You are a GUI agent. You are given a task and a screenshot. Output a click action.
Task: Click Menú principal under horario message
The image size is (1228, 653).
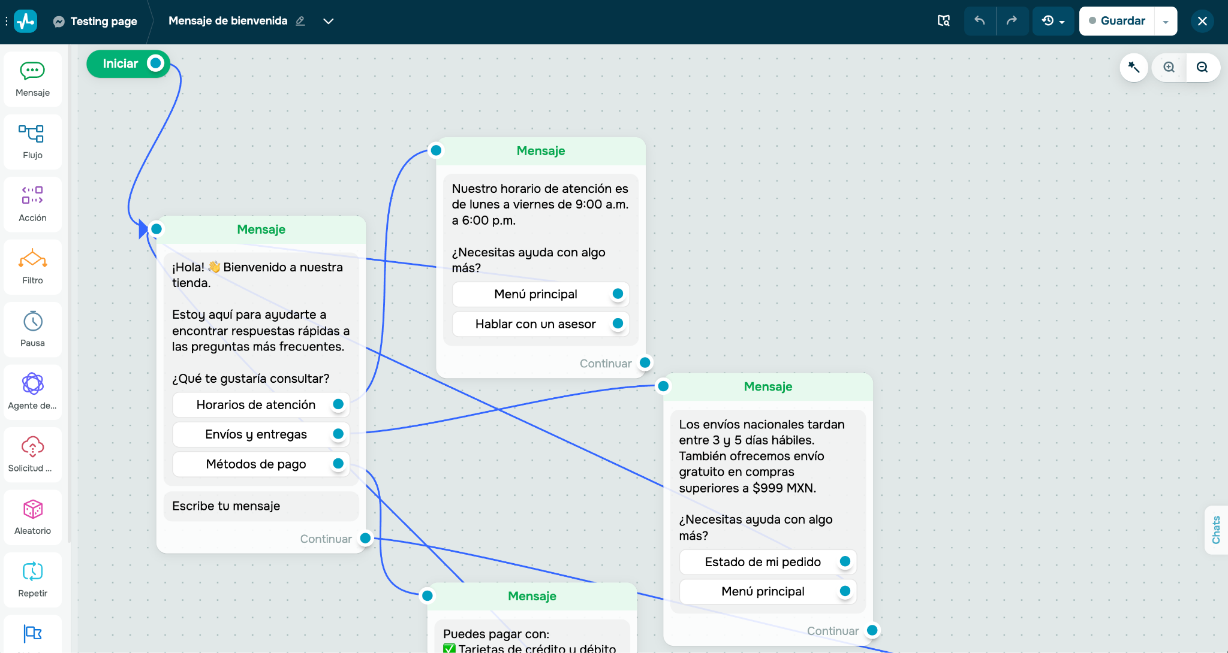point(541,294)
